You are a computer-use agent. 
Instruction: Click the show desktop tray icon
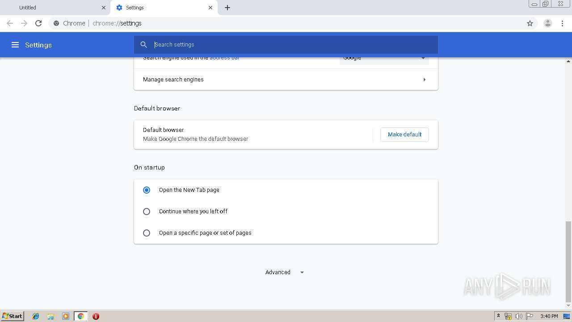567,316
